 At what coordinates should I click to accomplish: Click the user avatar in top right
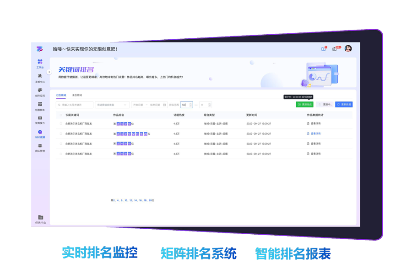pyautogui.click(x=348, y=48)
